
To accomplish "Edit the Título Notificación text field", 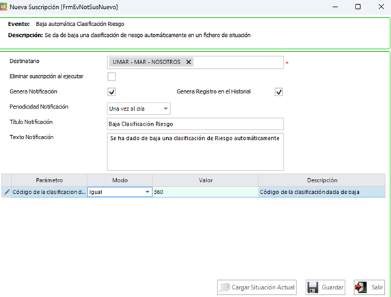I will point(195,124).
